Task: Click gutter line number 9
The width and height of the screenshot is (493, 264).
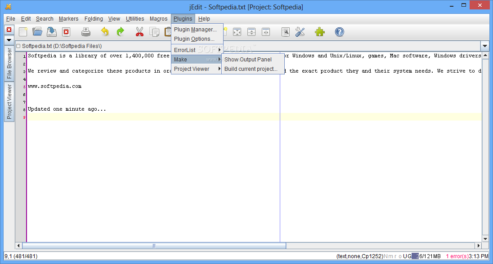Action: pyautogui.click(x=24, y=117)
